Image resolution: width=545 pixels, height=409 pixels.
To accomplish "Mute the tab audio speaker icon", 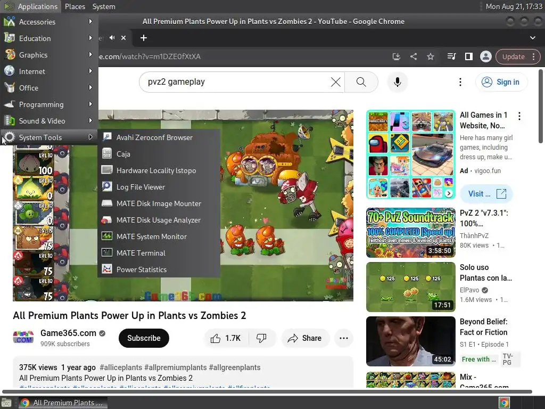I will [112, 38].
